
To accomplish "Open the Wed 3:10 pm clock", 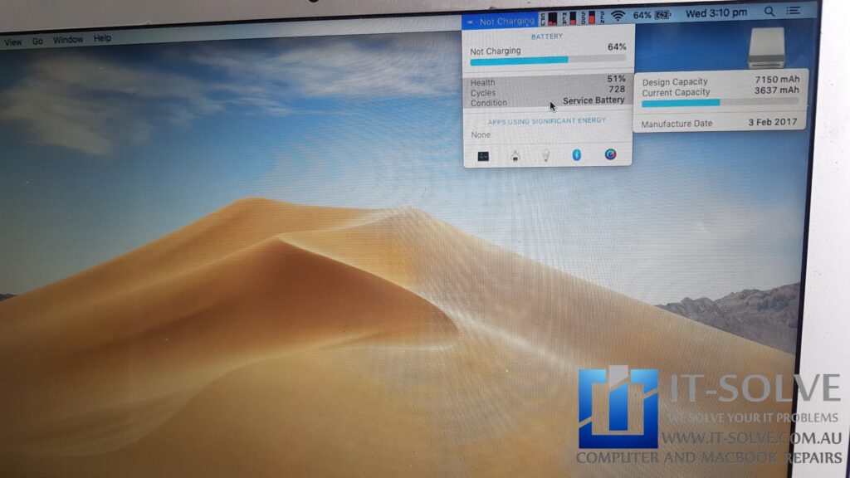I will pyautogui.click(x=716, y=13).
